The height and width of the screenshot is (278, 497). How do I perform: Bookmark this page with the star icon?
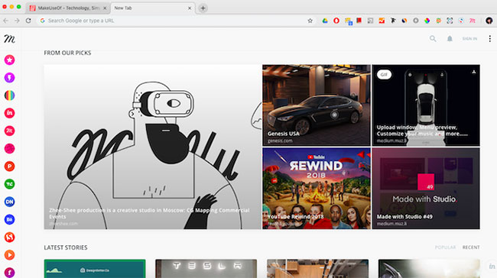click(310, 21)
